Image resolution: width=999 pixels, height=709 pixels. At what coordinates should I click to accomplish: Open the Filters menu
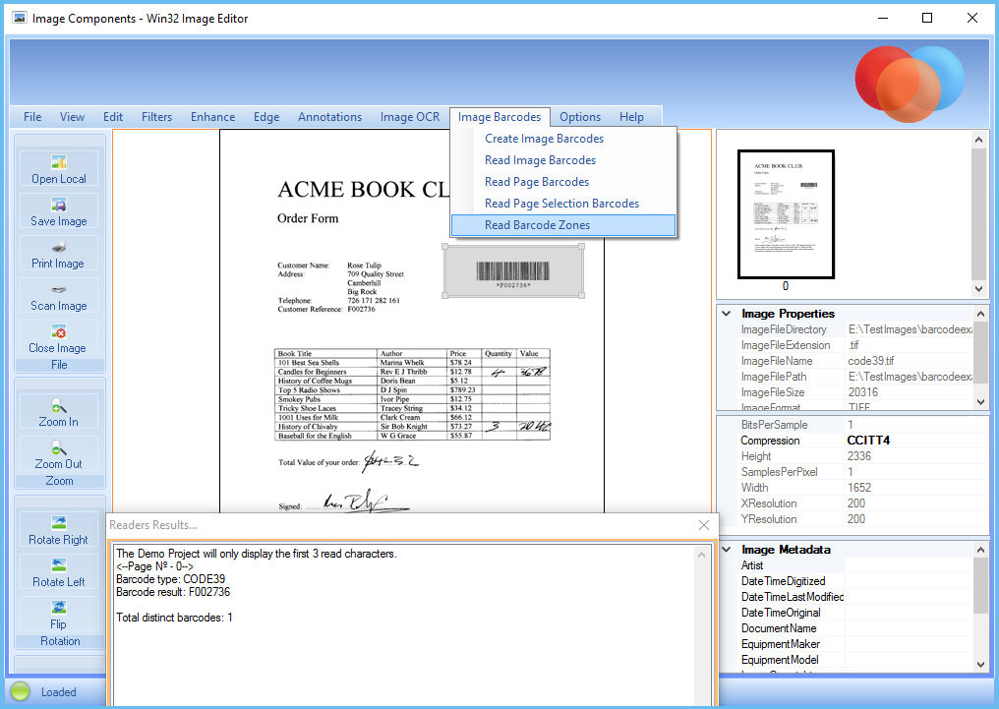[x=156, y=117]
